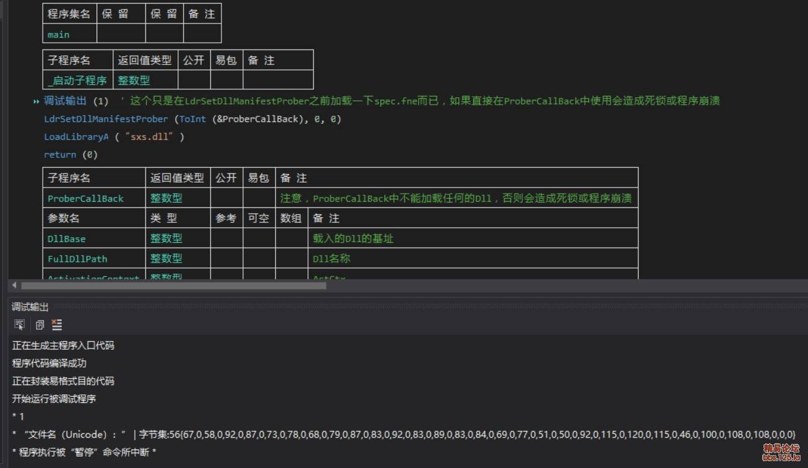The height and width of the screenshot is (468, 808).
Task: Click the copy icon in debug output toolbar
Action: pos(40,324)
